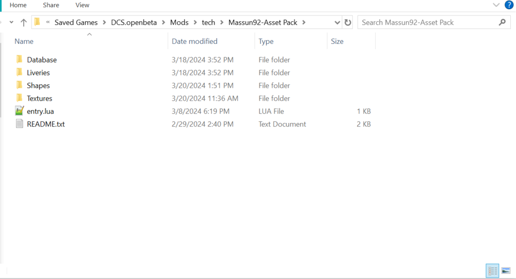Expand the ribbon with the chevron
This screenshot has height=279, width=516.
[x=496, y=5]
